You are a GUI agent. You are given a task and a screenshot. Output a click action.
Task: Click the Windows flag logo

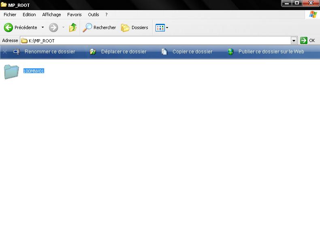pos(313,15)
